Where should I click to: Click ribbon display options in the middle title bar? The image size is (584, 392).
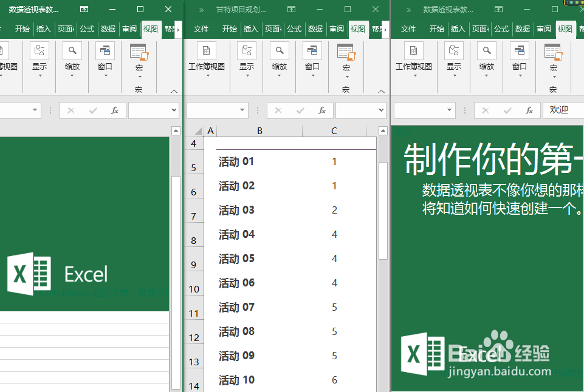291,9
